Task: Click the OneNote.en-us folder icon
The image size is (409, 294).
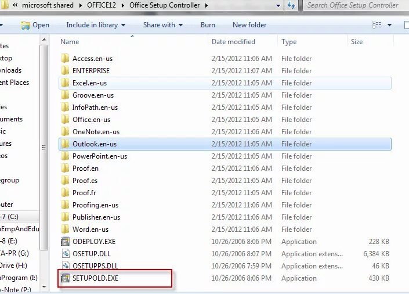Action: pos(65,132)
